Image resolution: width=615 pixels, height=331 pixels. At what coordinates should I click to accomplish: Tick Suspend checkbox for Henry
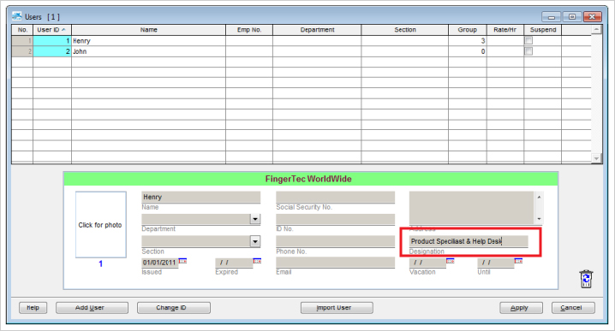pos(528,40)
